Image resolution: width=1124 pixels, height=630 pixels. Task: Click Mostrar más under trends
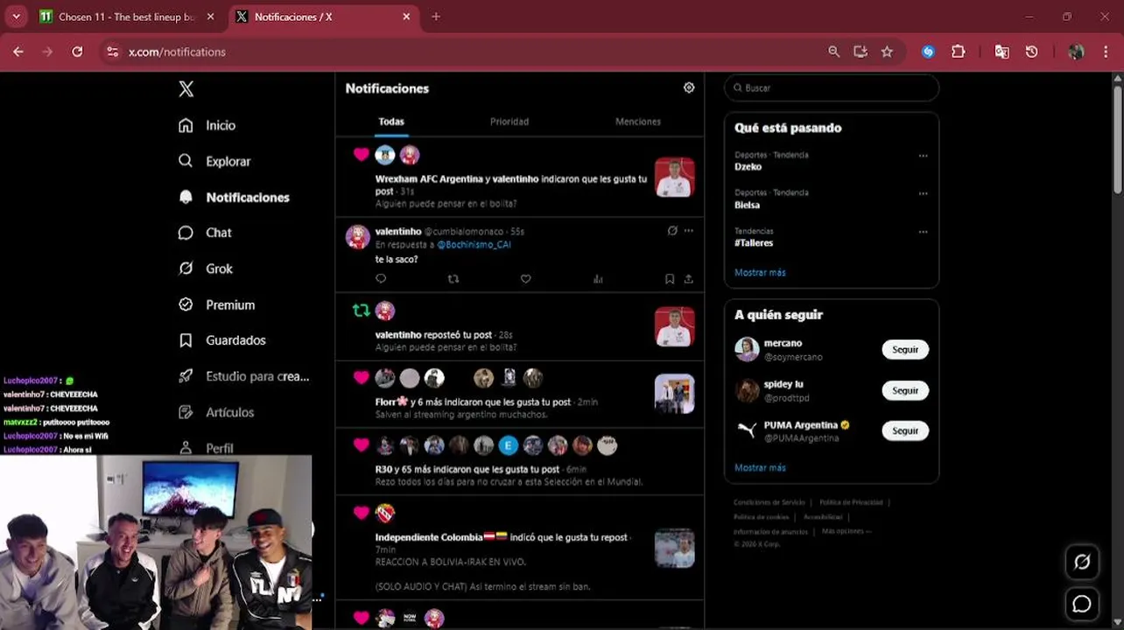tap(760, 273)
